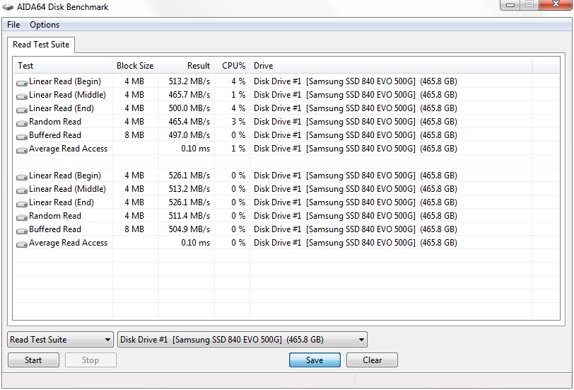Sort by the Test column header
The height and width of the screenshot is (390, 574).
coord(63,66)
